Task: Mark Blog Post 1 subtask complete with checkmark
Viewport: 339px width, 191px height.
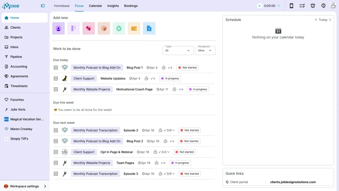Action: pyautogui.click(x=171, y=67)
